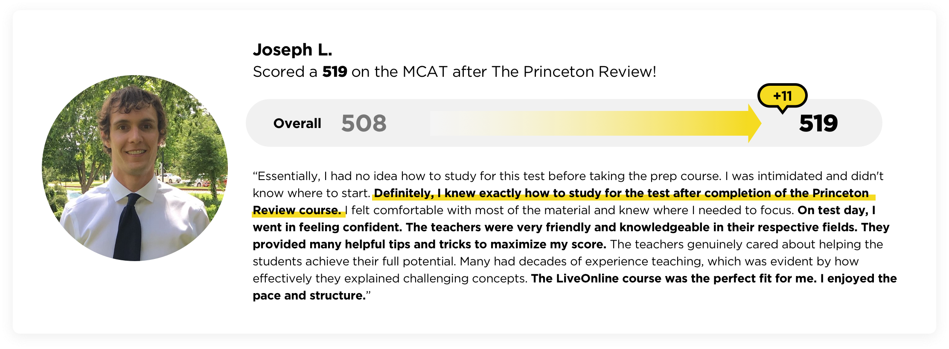This screenshot has height=349, width=949.
Task: Click the highlighted "Review course." text
Action: tap(297, 210)
